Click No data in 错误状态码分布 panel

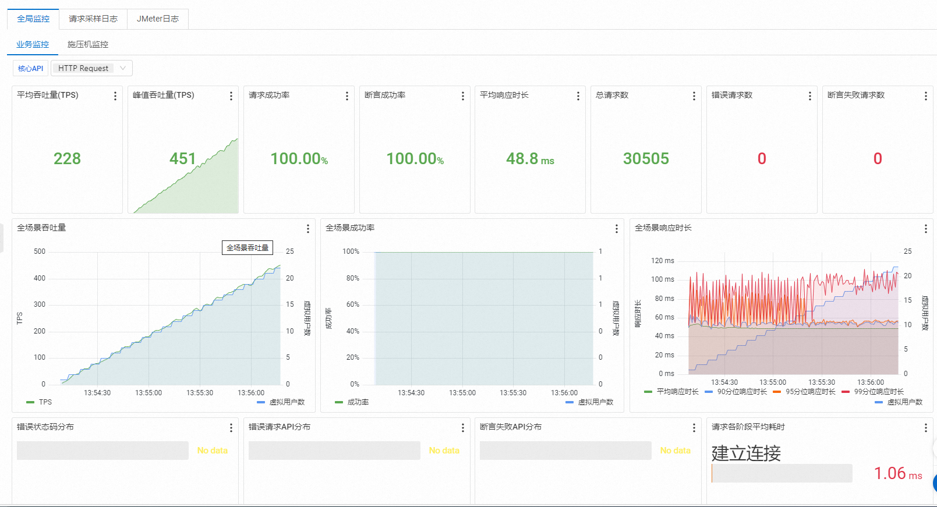[x=213, y=451]
